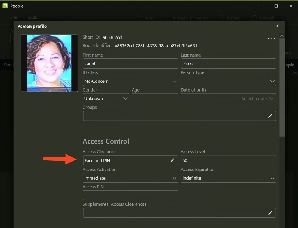Viewport: 298px width, 228px height.
Task: Close the Person profile dialog
Action: tap(277, 26)
